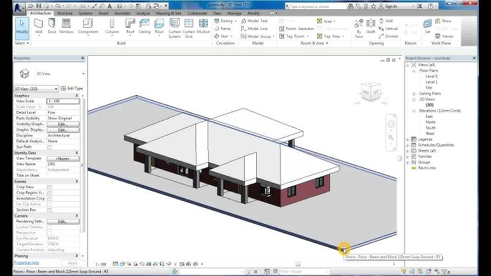
Task: Open the Properties help link
Action: [26, 262]
